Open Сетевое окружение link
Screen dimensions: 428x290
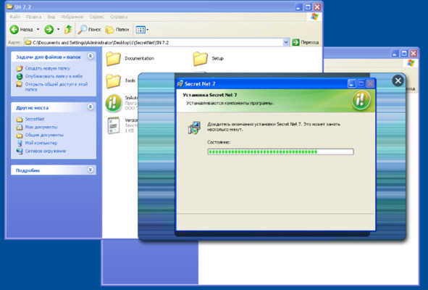click(46, 151)
